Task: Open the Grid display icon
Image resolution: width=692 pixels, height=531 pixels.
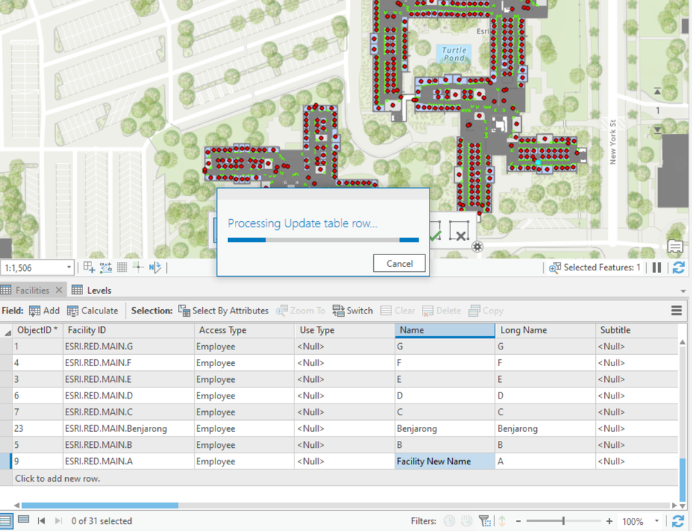Action: coord(122,268)
